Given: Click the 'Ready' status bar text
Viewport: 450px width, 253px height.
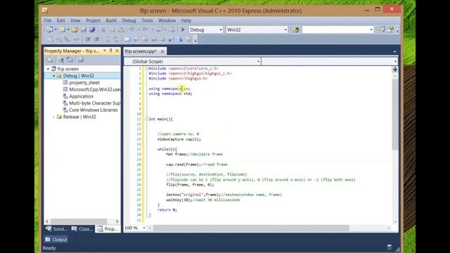Looking at the screenshot, I should 49,248.
